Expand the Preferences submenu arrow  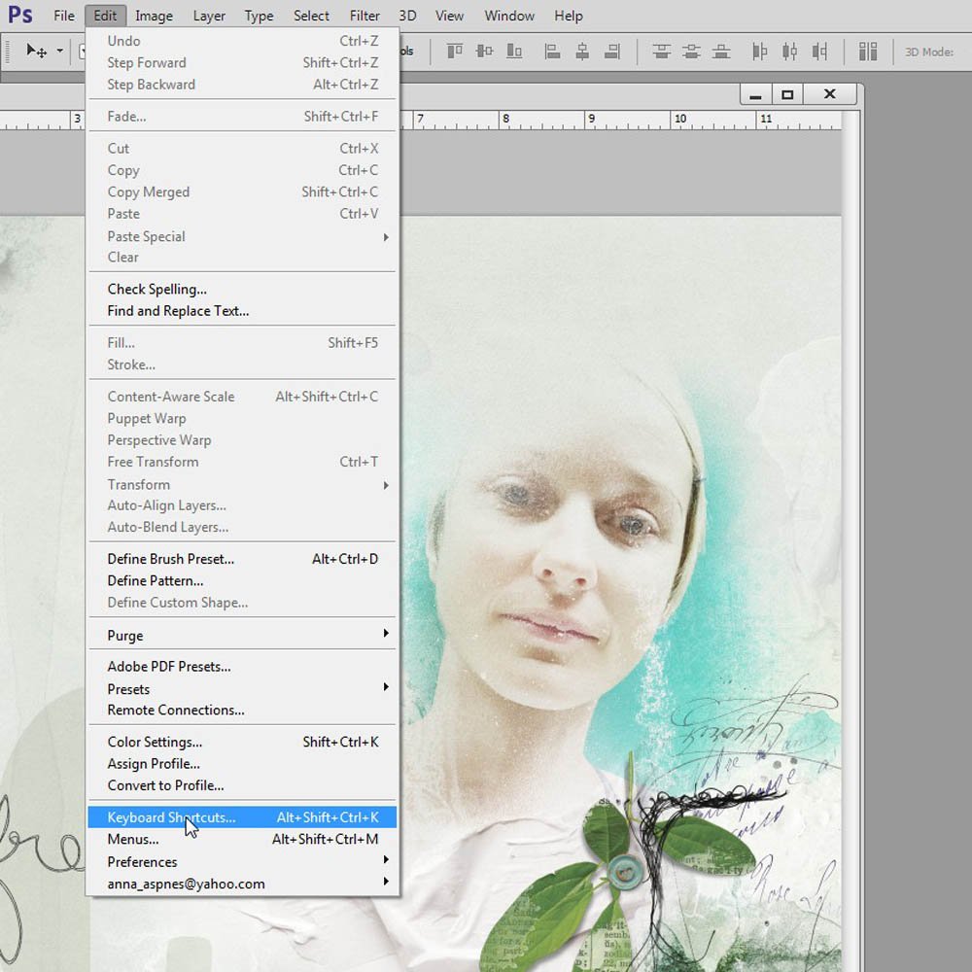point(386,860)
